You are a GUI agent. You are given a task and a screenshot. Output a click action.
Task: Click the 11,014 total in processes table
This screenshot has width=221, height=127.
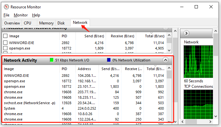point(159,43)
